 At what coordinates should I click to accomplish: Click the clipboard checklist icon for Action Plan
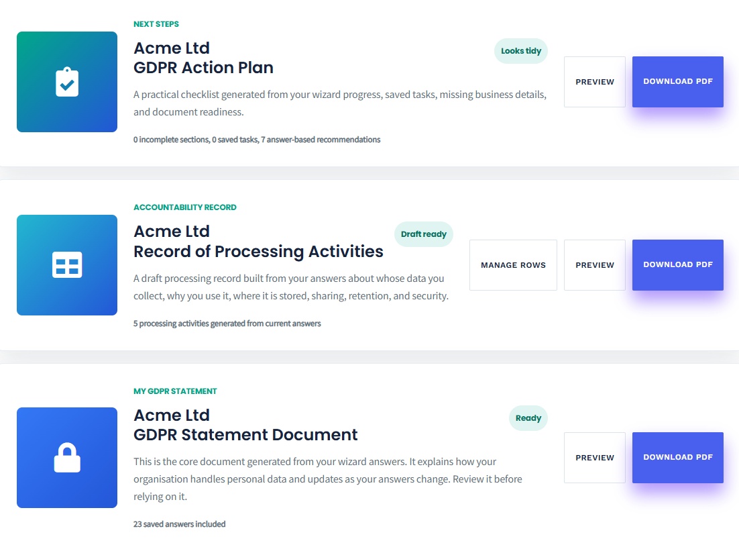click(67, 82)
